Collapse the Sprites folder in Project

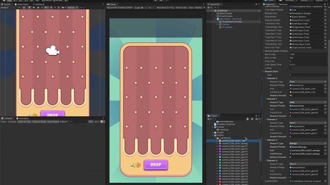pos(213,135)
